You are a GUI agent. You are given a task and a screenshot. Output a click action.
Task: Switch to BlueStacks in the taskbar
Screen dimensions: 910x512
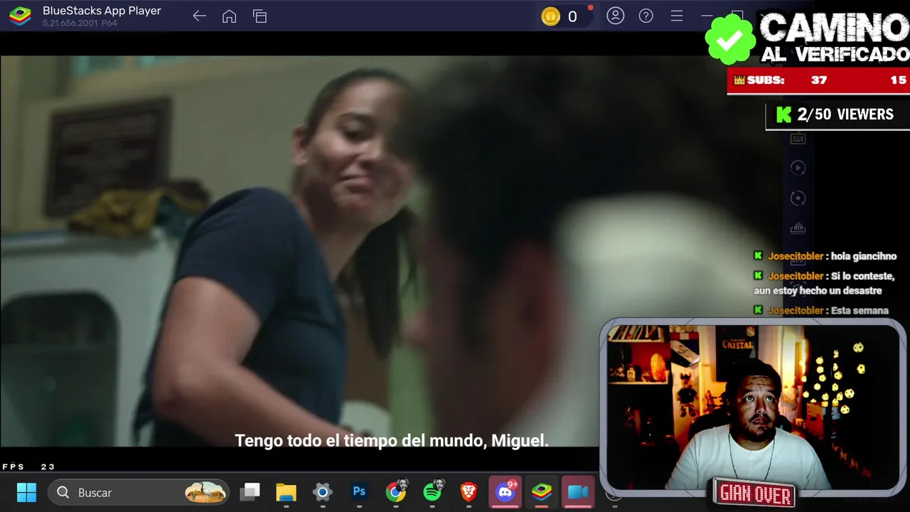click(x=542, y=491)
